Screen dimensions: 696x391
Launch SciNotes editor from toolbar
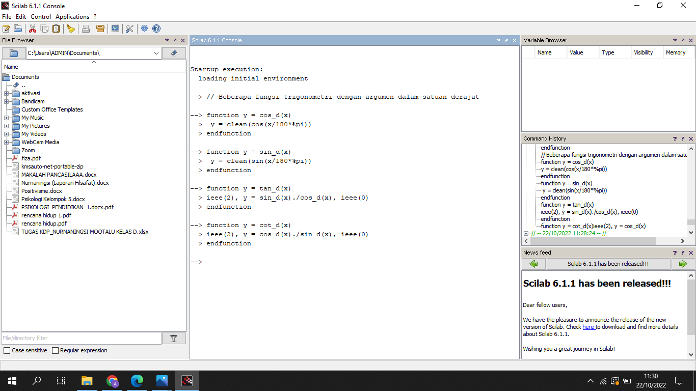tap(6, 29)
